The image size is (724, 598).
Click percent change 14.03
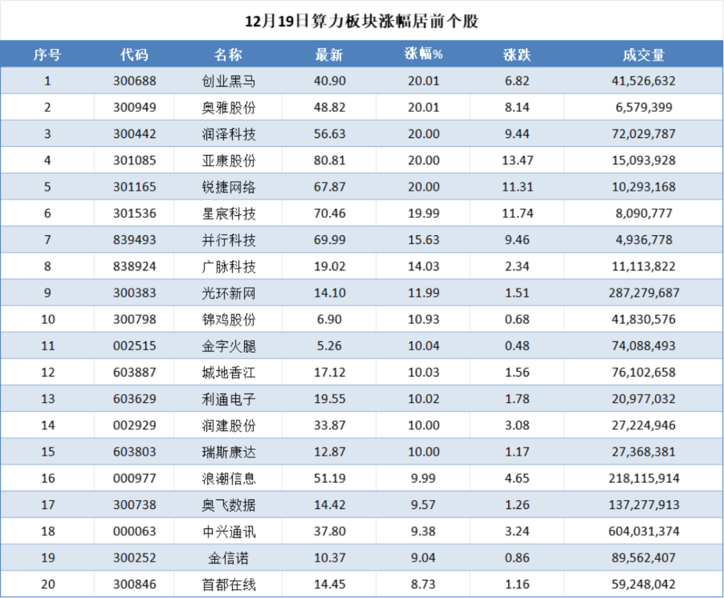pyautogui.click(x=424, y=266)
